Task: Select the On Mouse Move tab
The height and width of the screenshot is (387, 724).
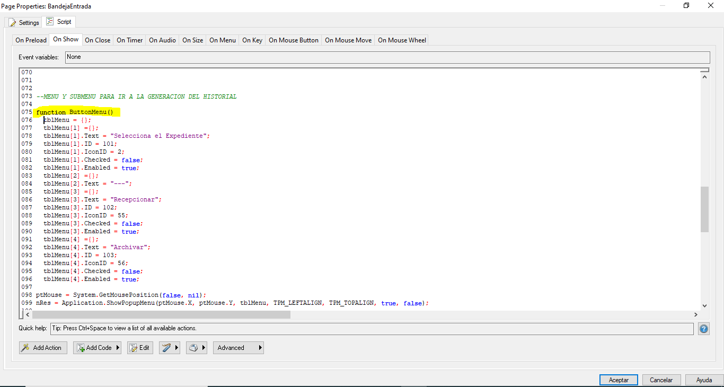Action: point(348,40)
